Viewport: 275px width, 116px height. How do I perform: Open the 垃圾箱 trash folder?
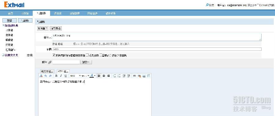tap(9, 45)
